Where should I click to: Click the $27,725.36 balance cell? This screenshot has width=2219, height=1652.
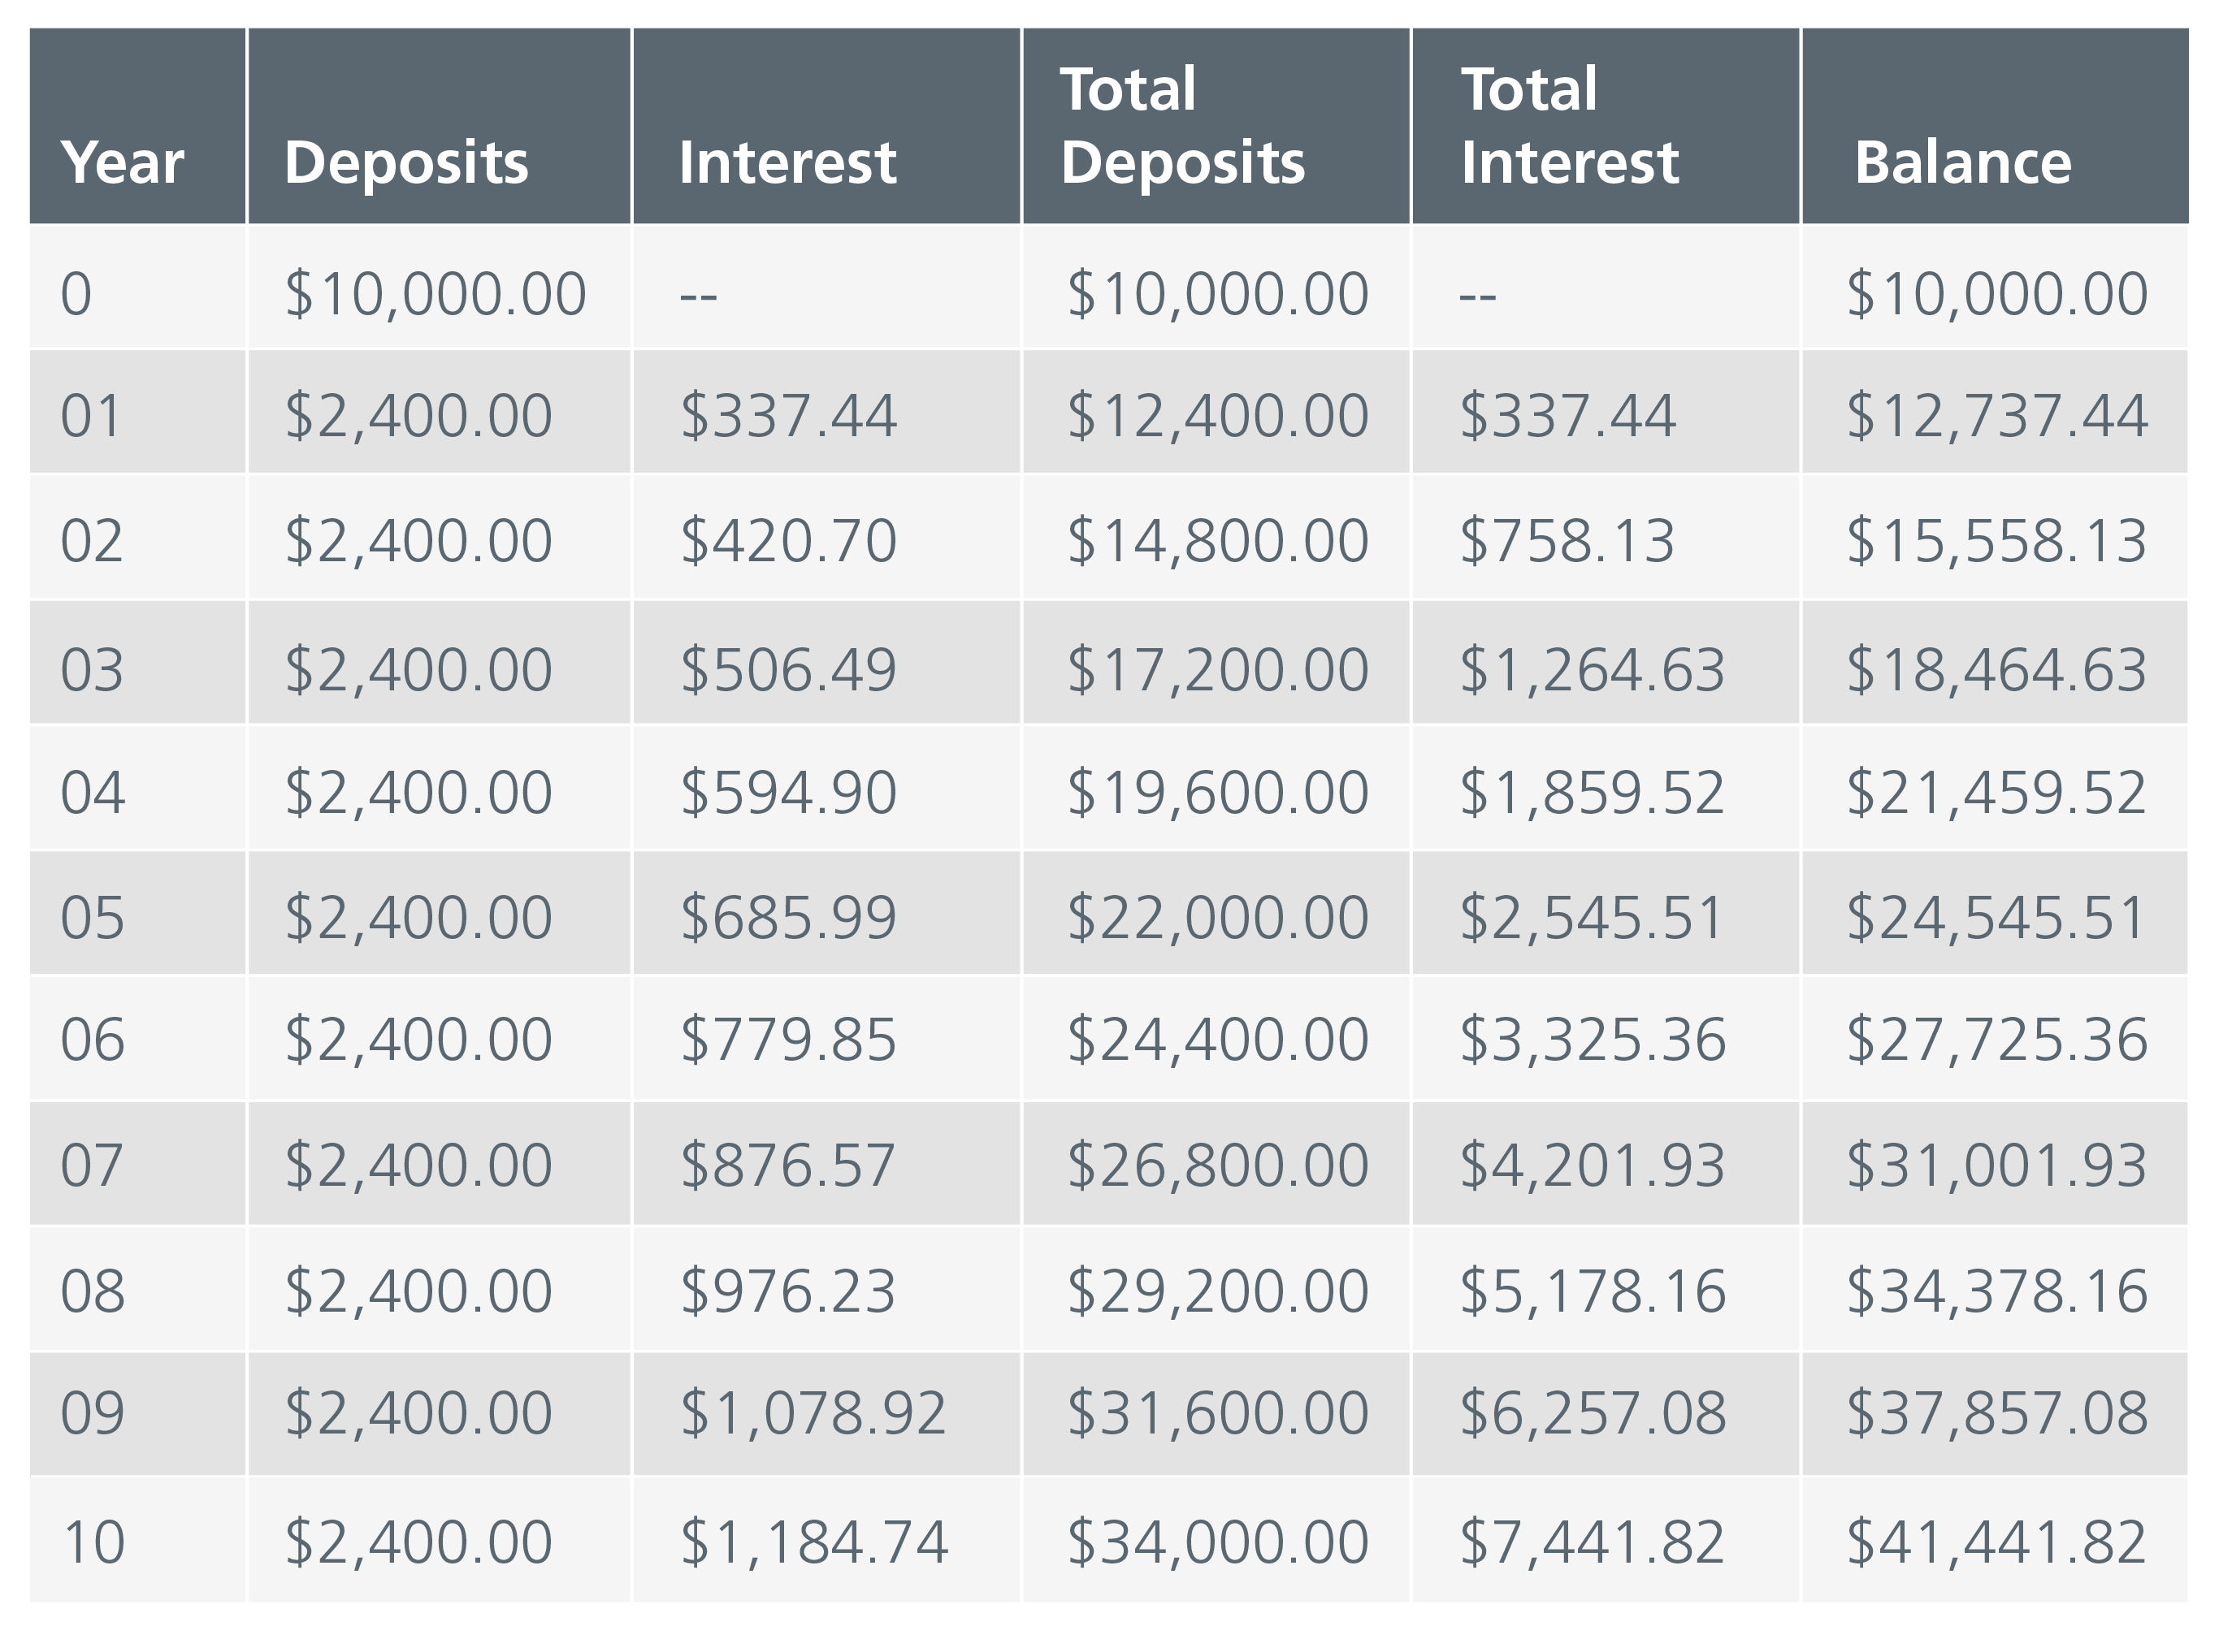(x=1997, y=1040)
